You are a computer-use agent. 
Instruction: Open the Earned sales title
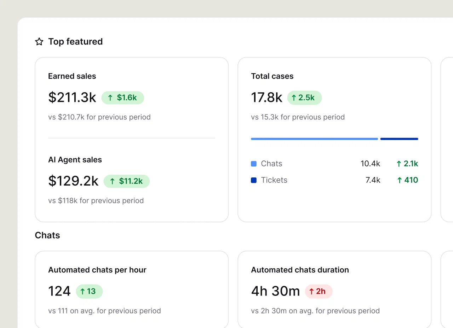coord(72,76)
